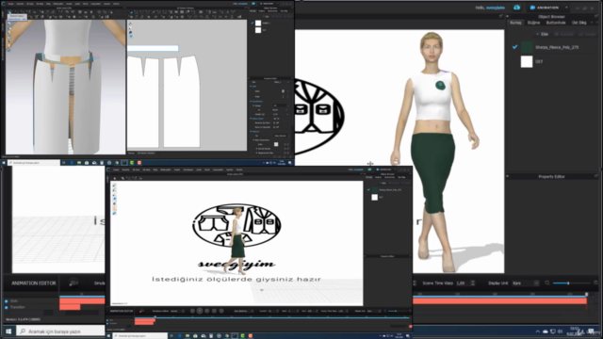Switch to the Düğme tab in large Object Browser
603x339 pixels.
[x=533, y=23]
